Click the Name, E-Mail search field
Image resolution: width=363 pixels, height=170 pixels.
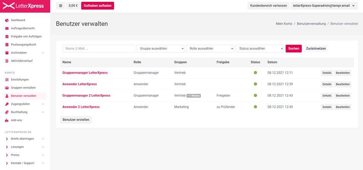99,49
